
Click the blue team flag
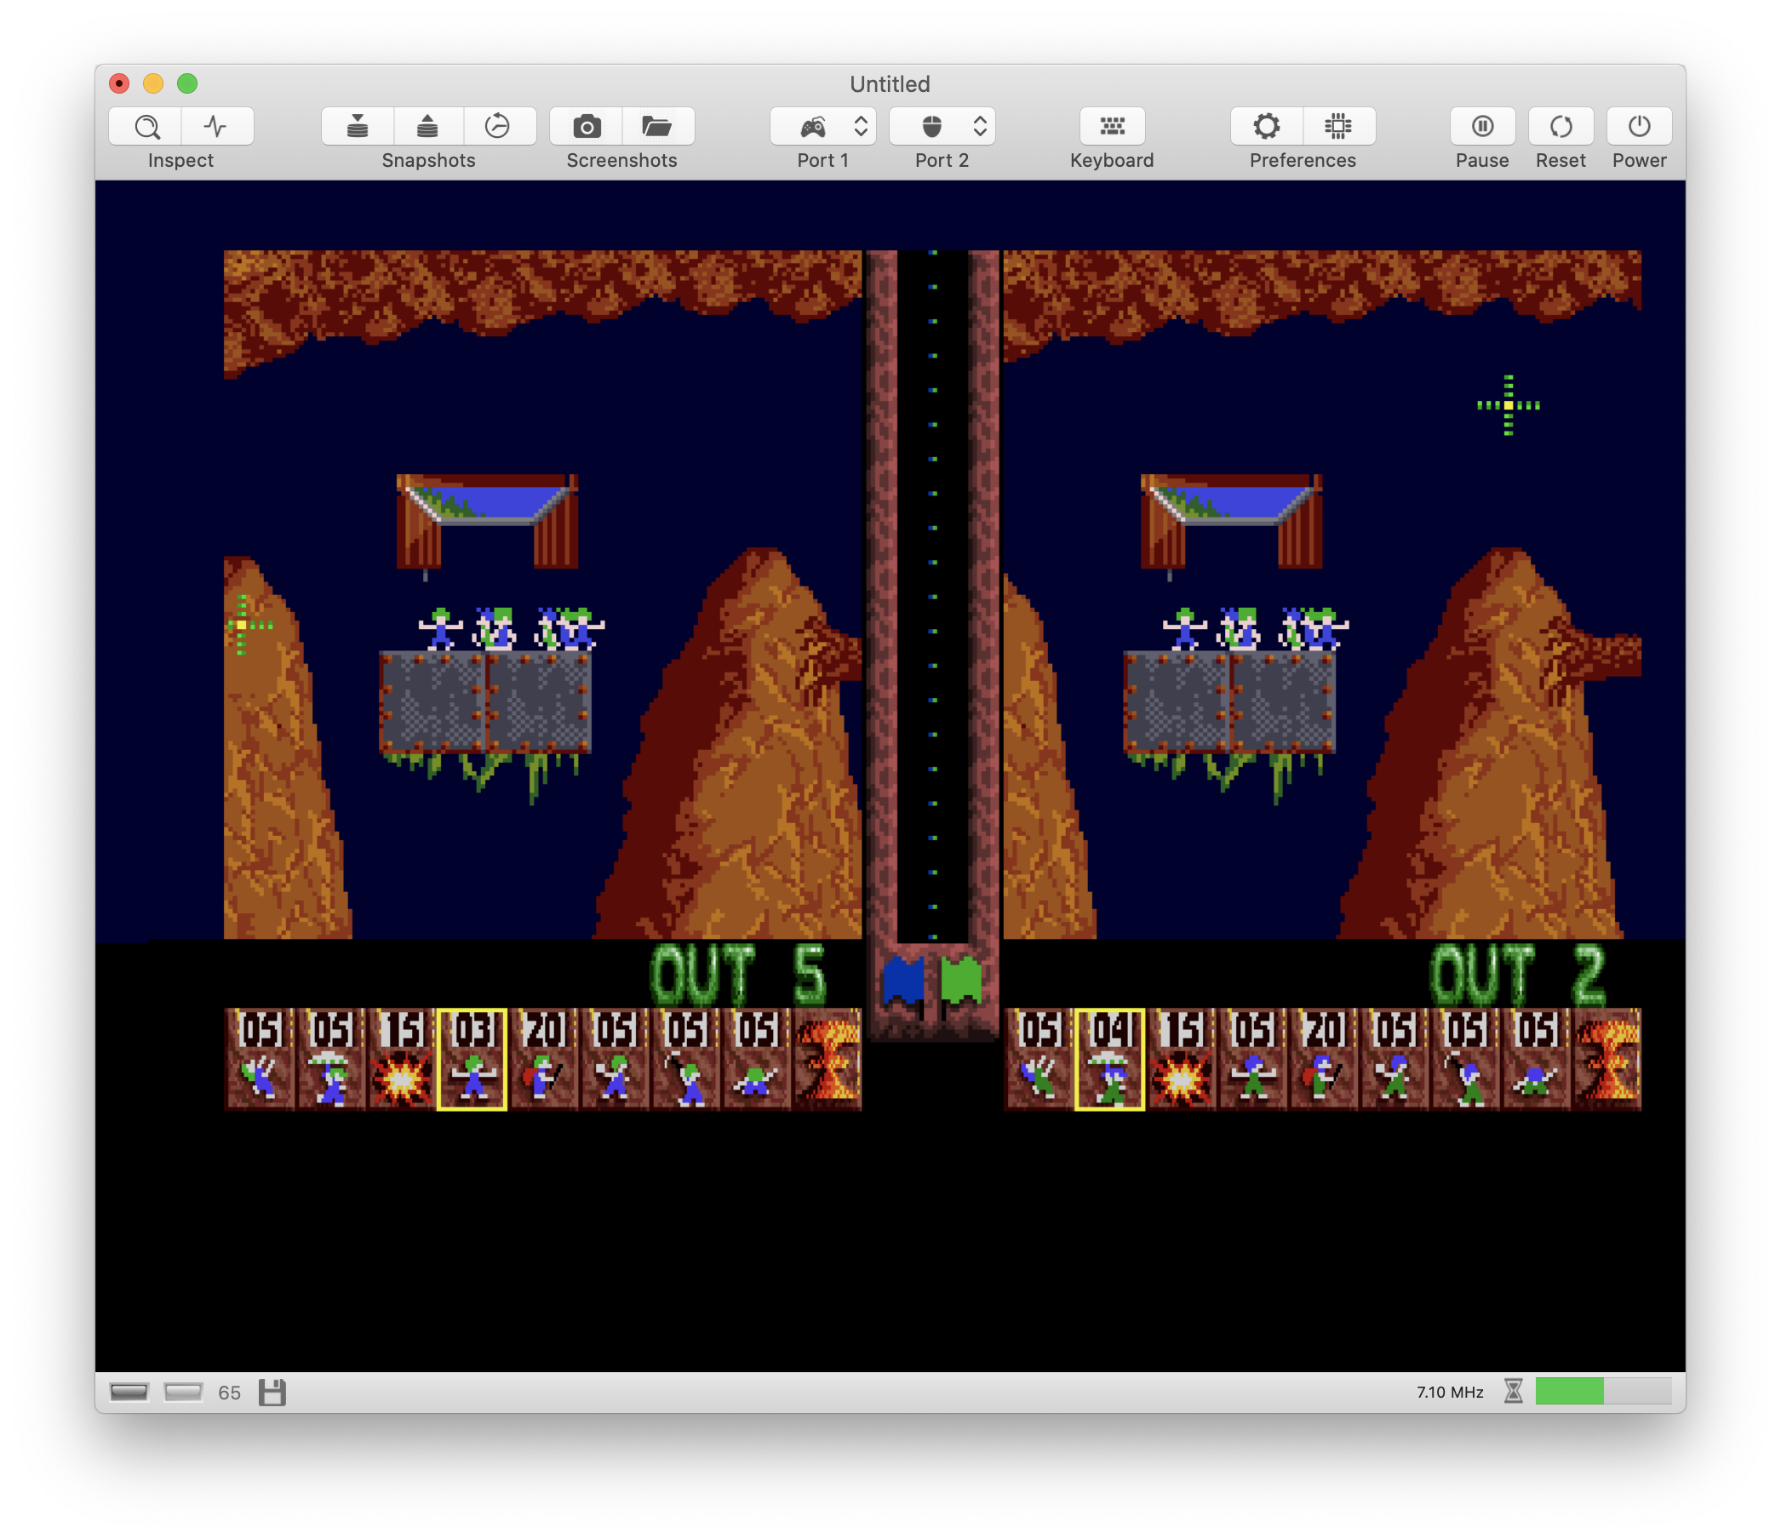coord(904,982)
